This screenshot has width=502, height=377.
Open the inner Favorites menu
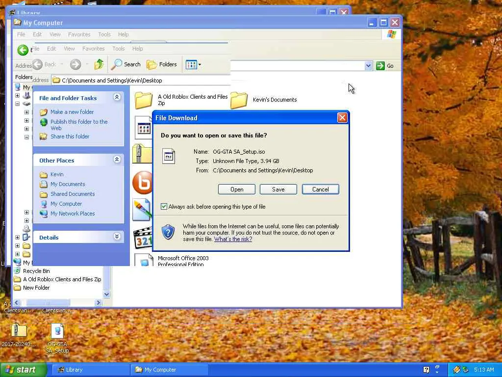pyautogui.click(x=94, y=49)
